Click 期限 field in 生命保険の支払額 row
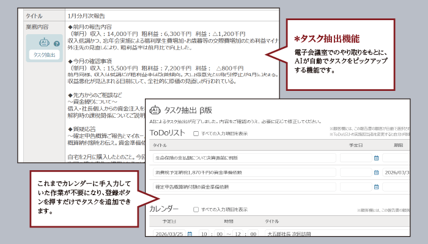 click(x=396, y=158)
